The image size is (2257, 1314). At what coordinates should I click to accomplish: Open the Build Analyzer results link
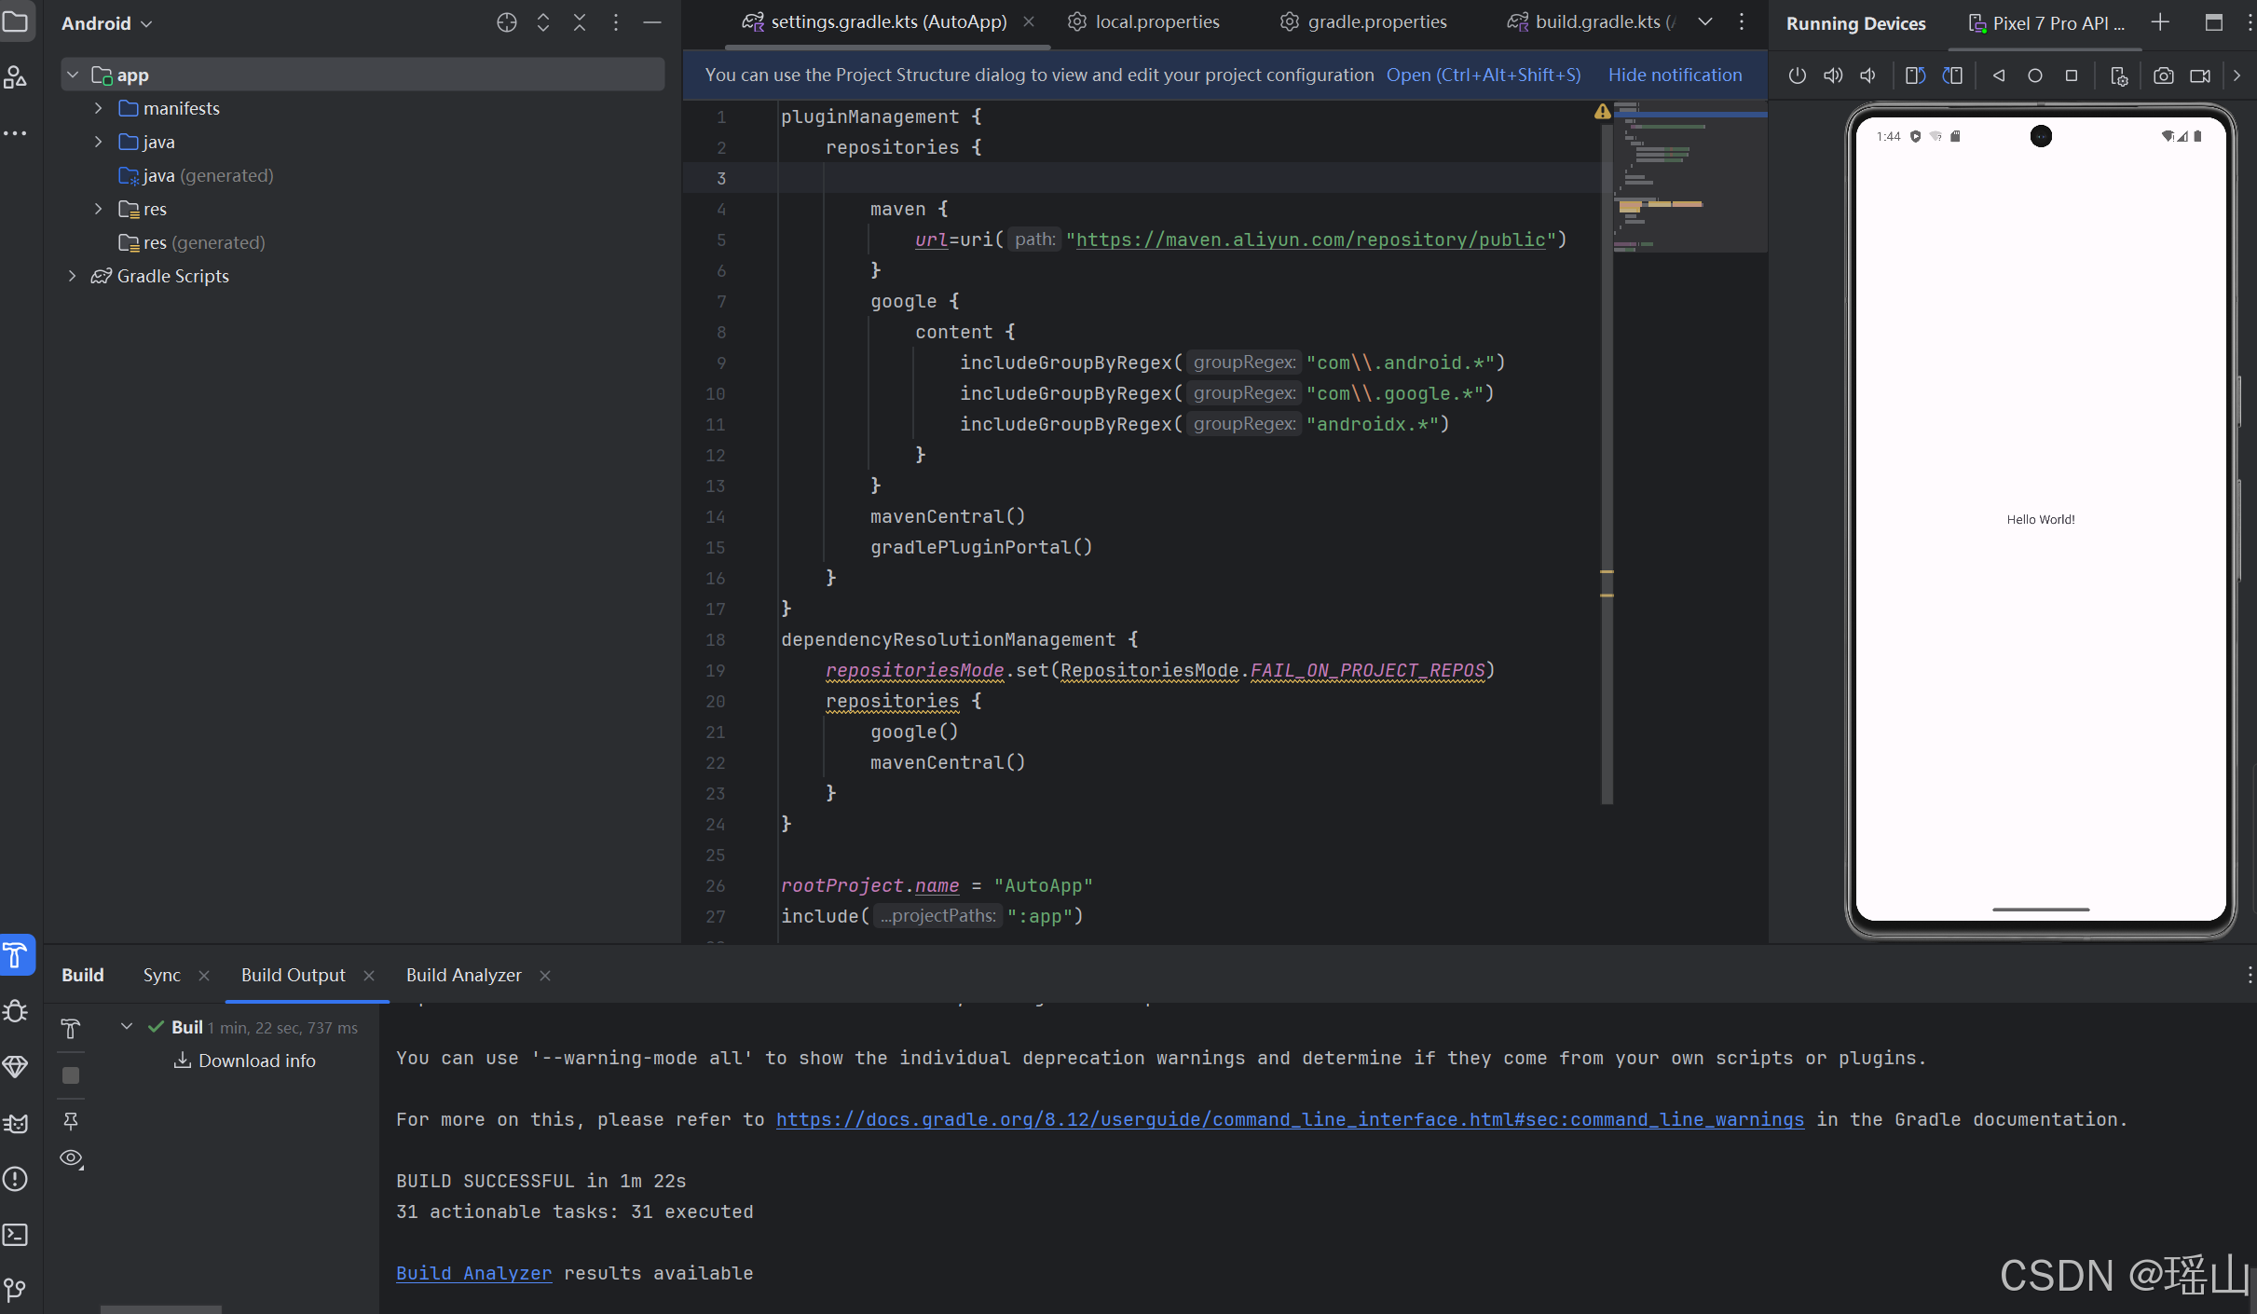pyautogui.click(x=473, y=1273)
